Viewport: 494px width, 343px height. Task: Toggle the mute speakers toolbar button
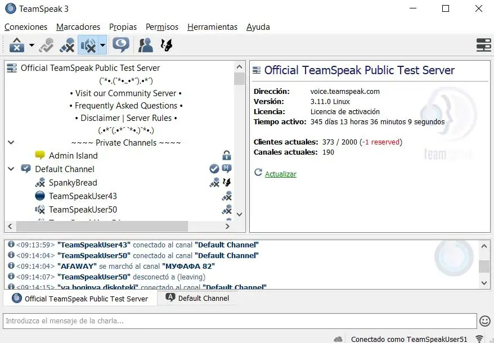pyautogui.click(x=88, y=45)
